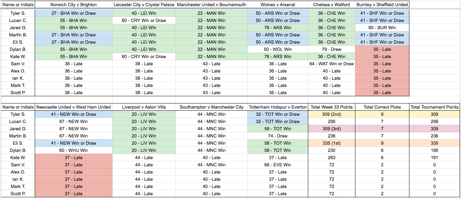This screenshot has width=461, height=199.
Task: Click the Burnley v Sheffield United header
Action: [x=382, y=4]
